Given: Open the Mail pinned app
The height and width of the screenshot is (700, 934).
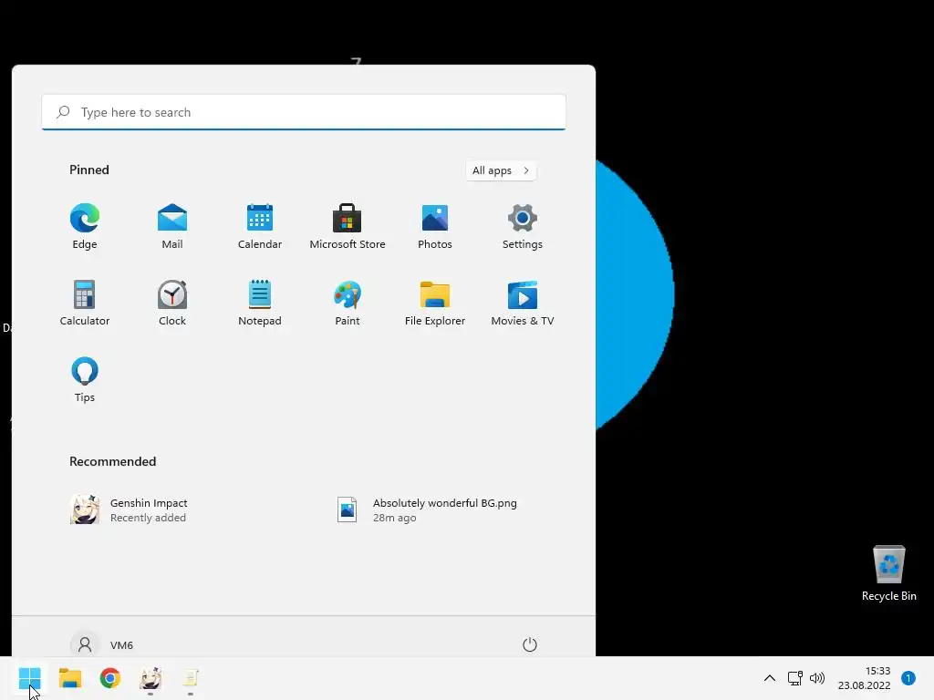Looking at the screenshot, I should tap(172, 227).
